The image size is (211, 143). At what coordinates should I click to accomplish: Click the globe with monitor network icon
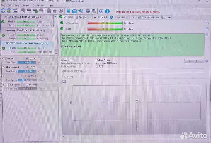(x=81, y=11)
